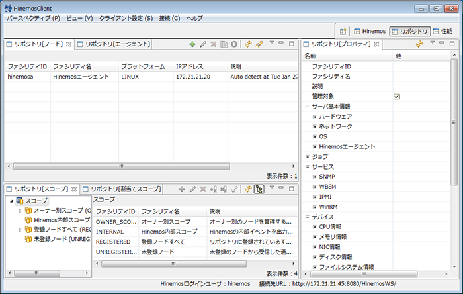The height and width of the screenshot is (294, 463).
Task: Expand the オーナー別スコープ tree node
Action: point(21,210)
